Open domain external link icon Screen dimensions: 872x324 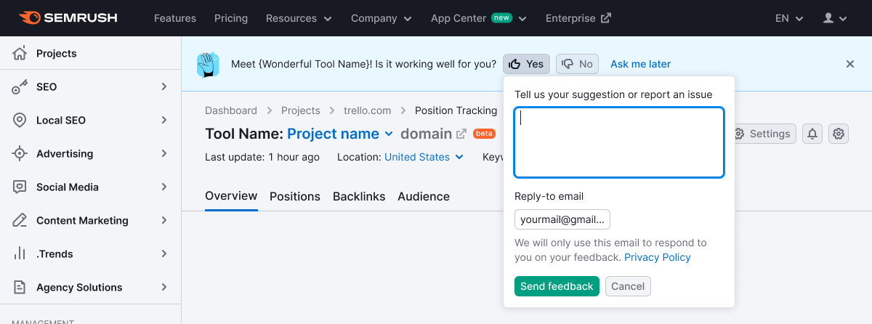(461, 134)
